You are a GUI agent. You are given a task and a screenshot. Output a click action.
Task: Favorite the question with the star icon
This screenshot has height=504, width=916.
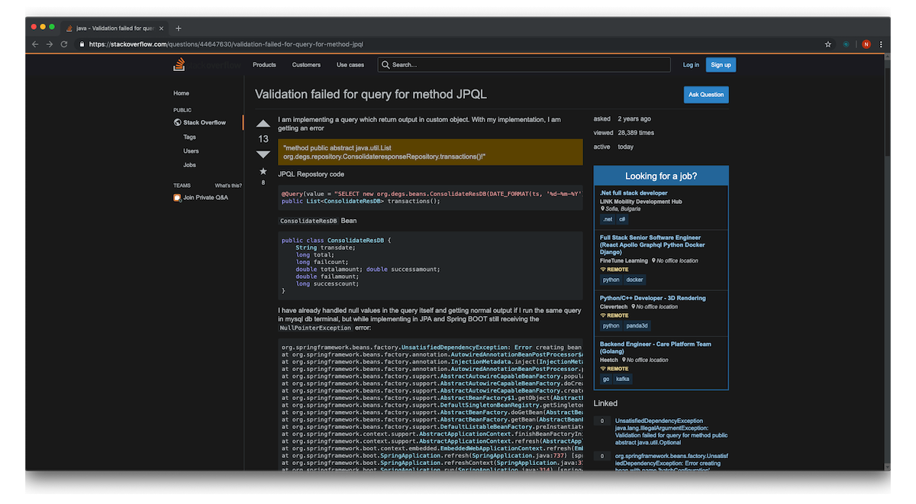(263, 171)
